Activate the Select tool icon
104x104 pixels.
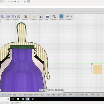point(61,16)
